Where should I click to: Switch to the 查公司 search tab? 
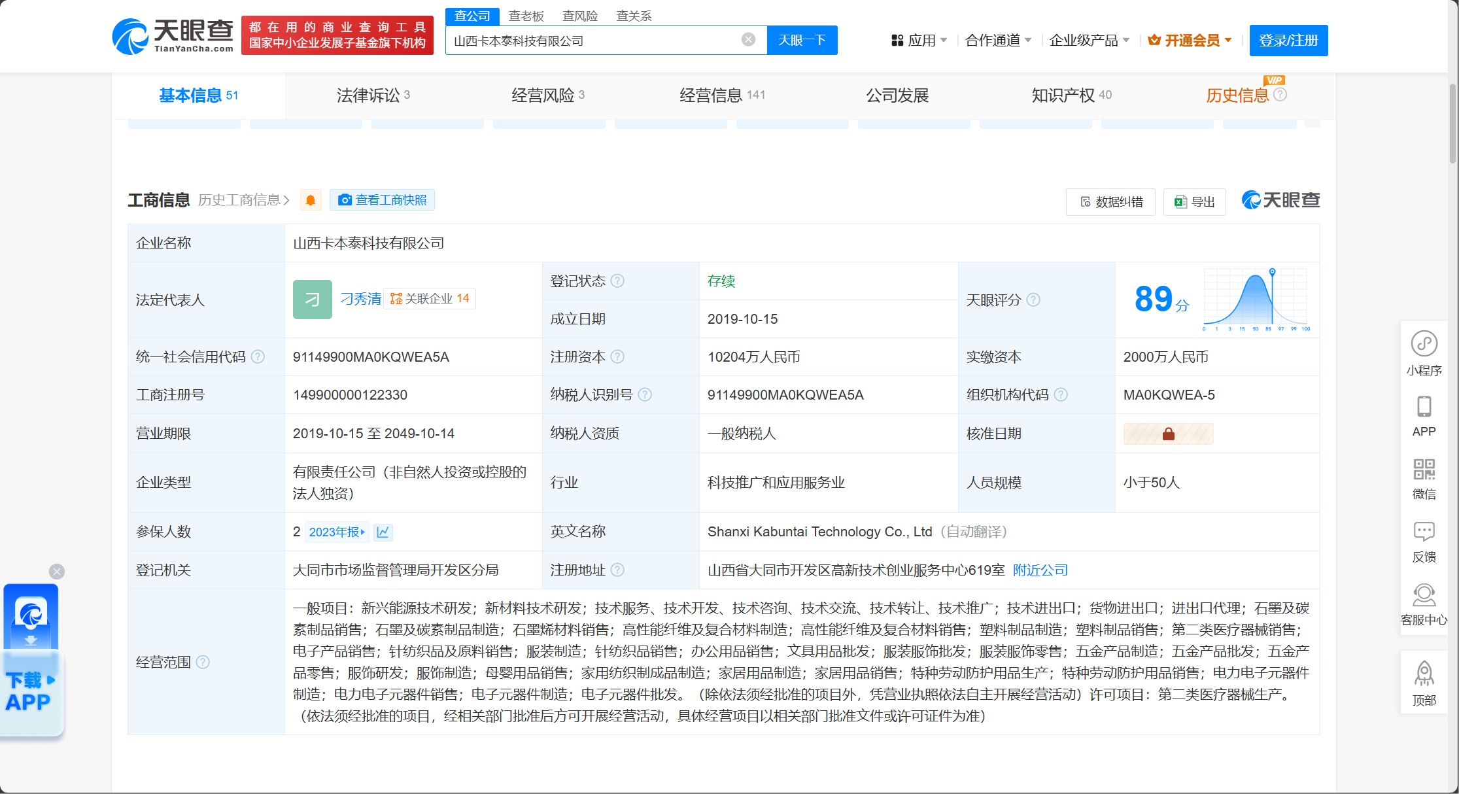(x=472, y=16)
